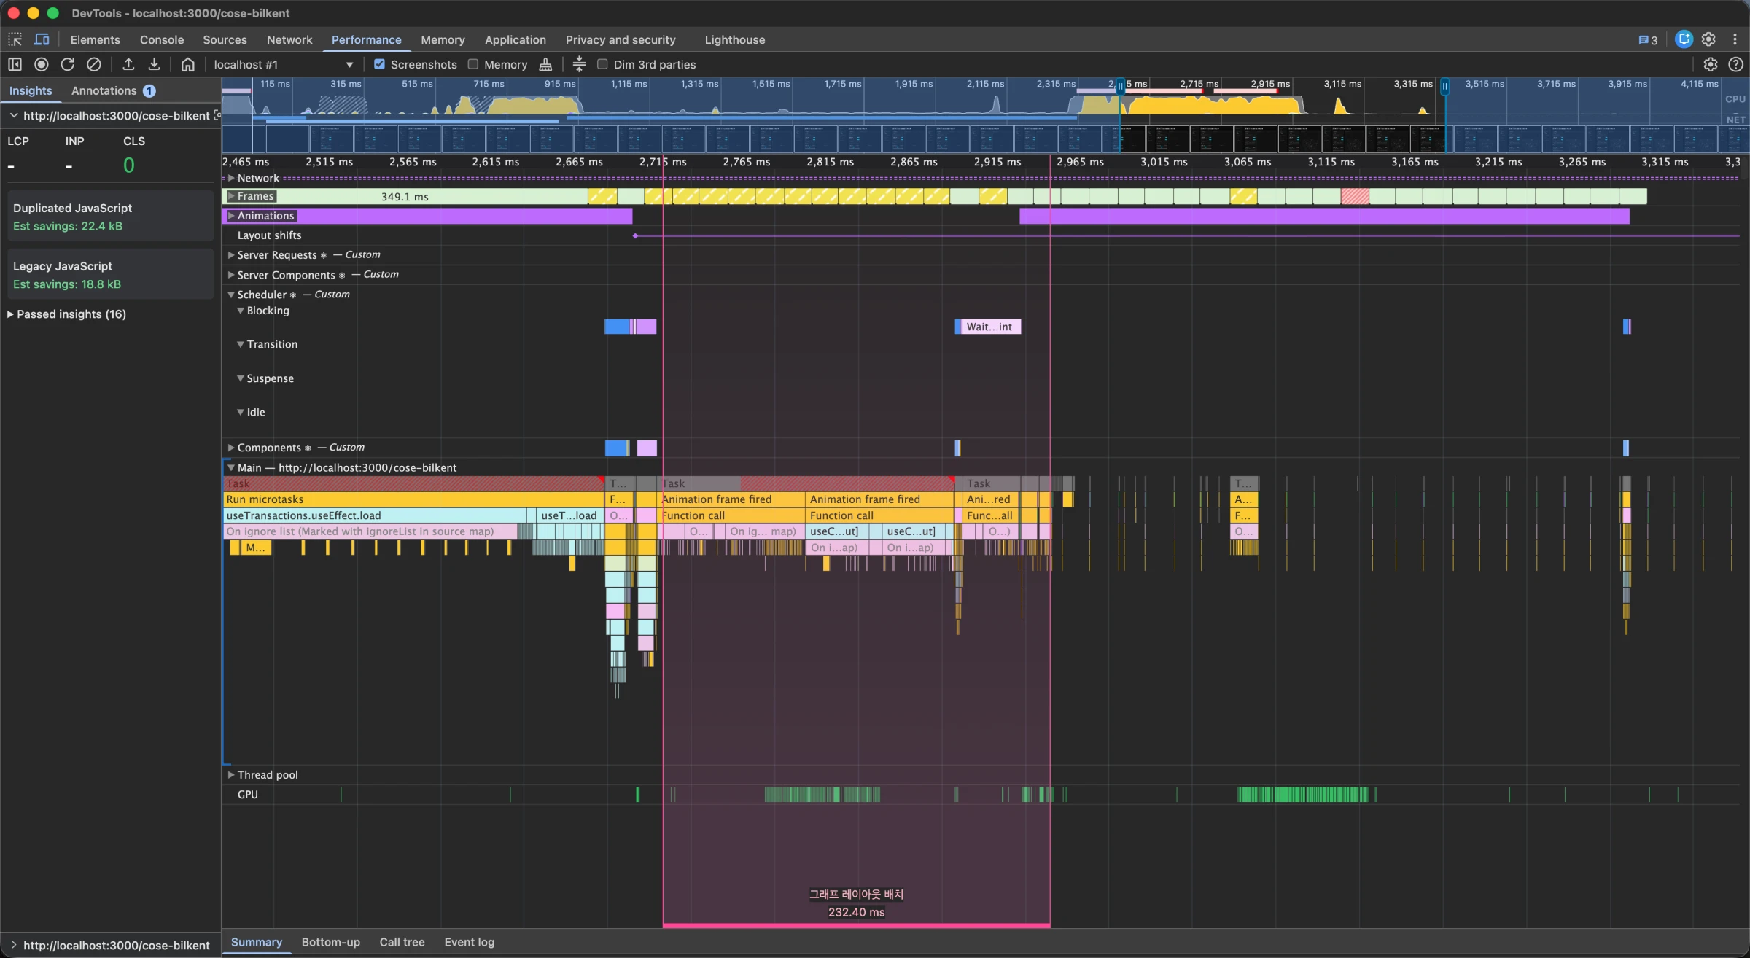This screenshot has width=1750, height=958.
Task: Open the localhost #1 recording dropdown
Action: 349,64
